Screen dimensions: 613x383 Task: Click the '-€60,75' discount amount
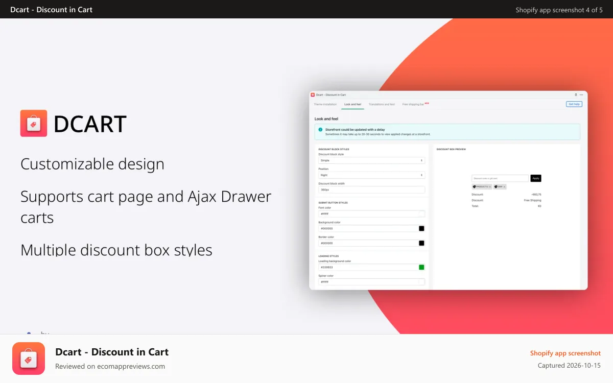tap(536, 195)
